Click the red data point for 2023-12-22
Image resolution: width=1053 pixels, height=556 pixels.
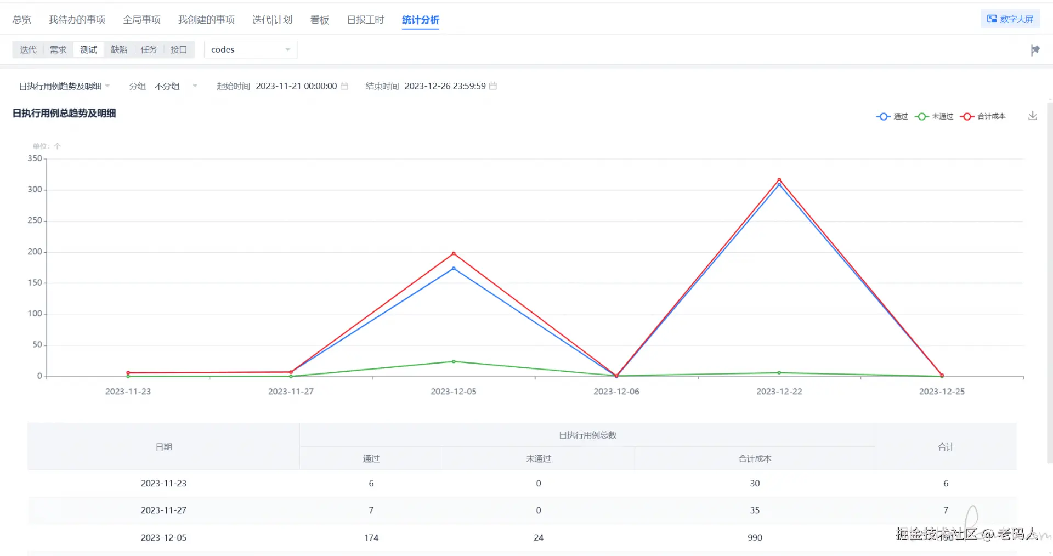pyautogui.click(x=779, y=180)
